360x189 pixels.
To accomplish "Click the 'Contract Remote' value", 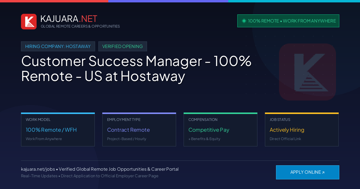I will pyautogui.click(x=128, y=130).
